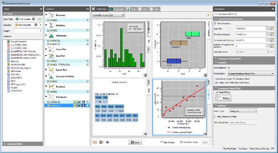The width and height of the screenshot is (278, 153).
Task: Minimize the Parameters panel
Action: click(x=273, y=9)
